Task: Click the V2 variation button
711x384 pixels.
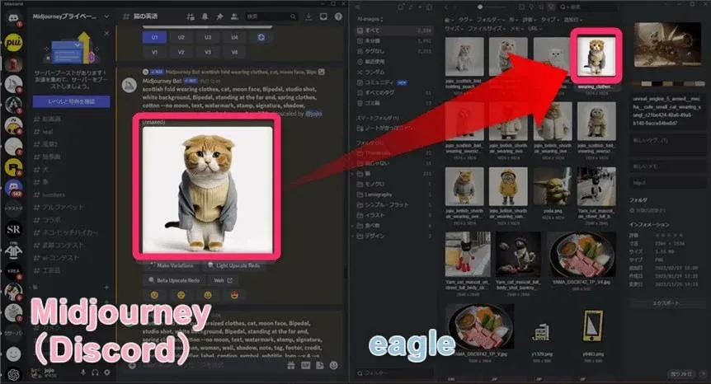Action: pyautogui.click(x=181, y=52)
